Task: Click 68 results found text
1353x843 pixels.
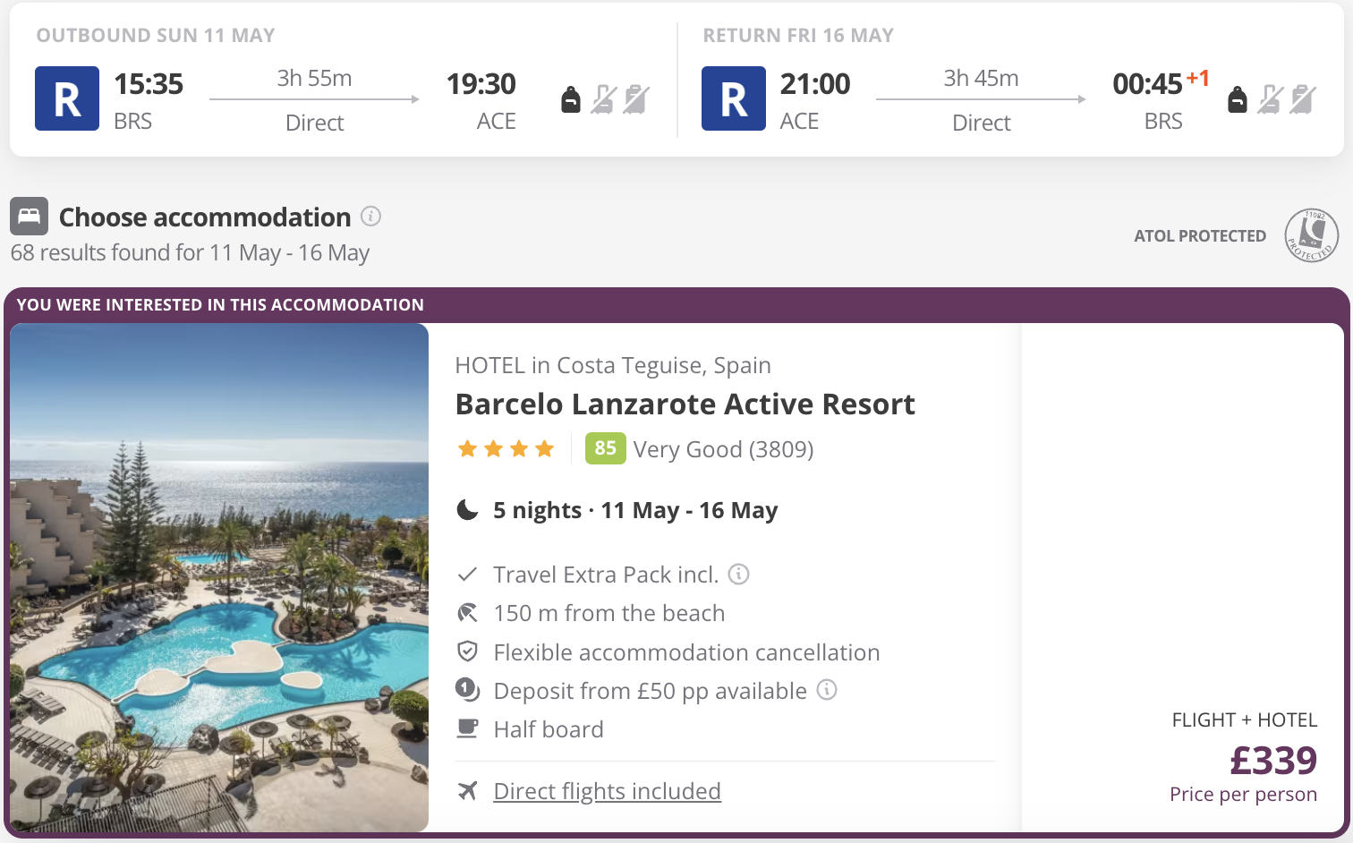Action: 190,253
